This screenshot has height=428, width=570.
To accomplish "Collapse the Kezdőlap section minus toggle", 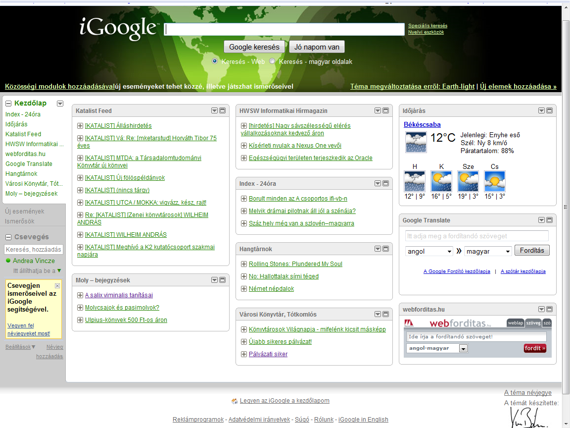I will pyautogui.click(x=8, y=104).
